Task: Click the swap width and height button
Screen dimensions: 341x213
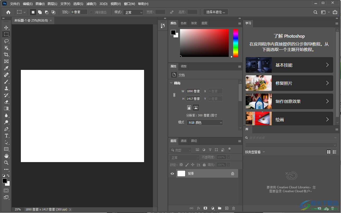Action: [172, 12]
